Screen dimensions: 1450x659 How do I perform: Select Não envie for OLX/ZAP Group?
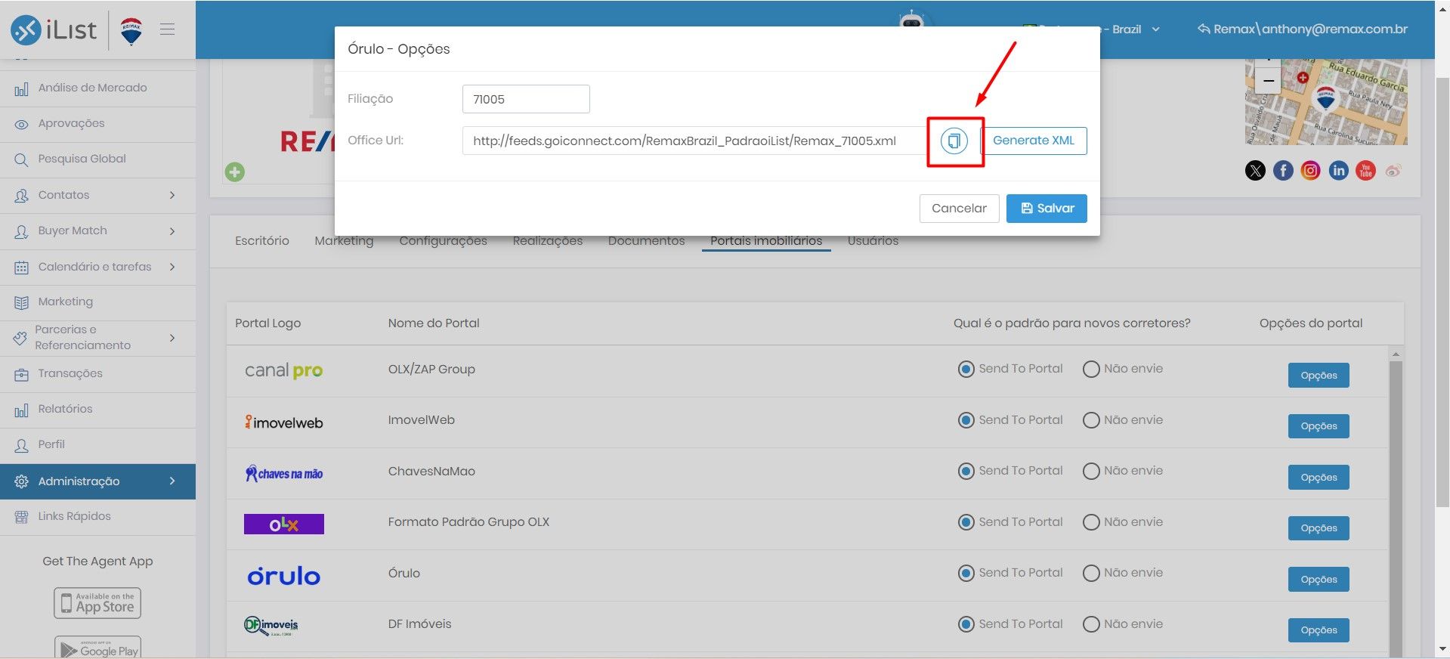(x=1091, y=369)
